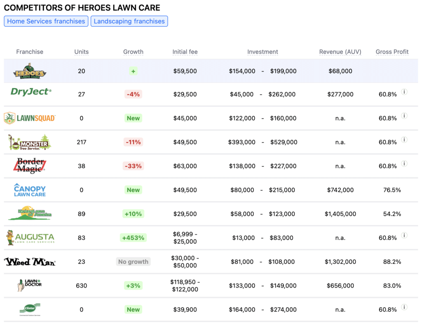The width and height of the screenshot is (422, 328).
Task: Click the $1,302,000 revenue value
Action: coord(340,262)
